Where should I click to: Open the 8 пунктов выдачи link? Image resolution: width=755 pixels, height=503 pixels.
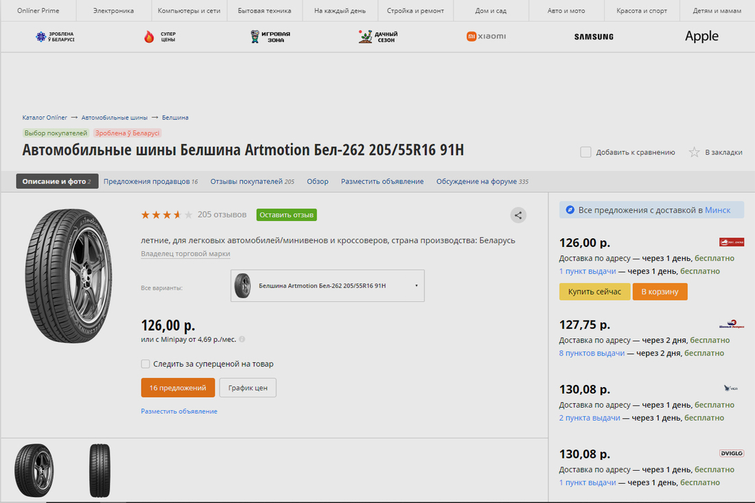(x=592, y=353)
